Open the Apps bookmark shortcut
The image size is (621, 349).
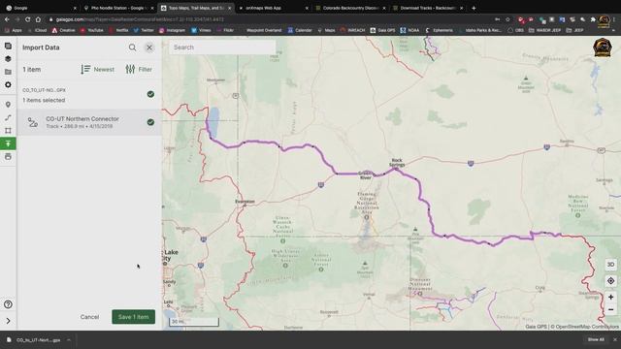pos(13,30)
